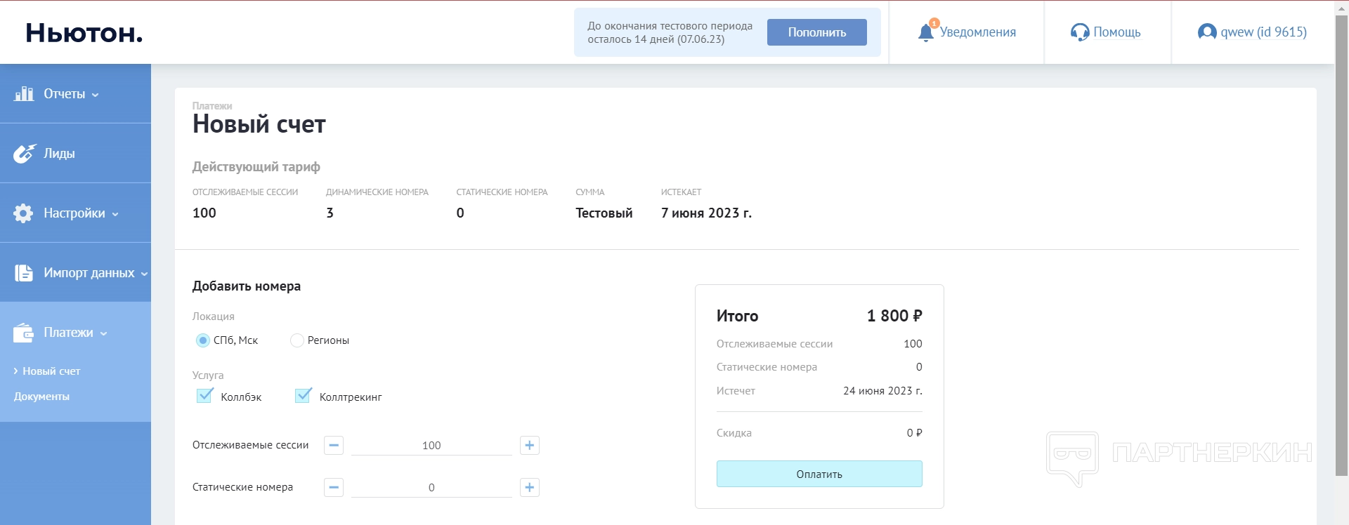Expand the Импорт данных menu chevron

pos(144,274)
